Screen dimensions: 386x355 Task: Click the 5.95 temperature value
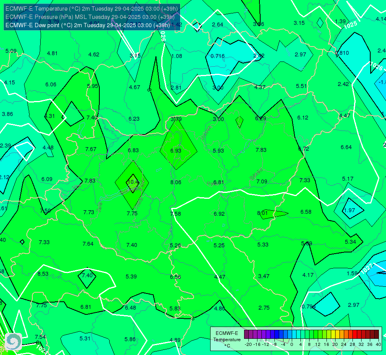[93, 86]
